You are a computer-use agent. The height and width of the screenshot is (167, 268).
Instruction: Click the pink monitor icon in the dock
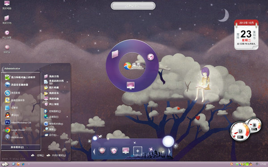point(126,151)
